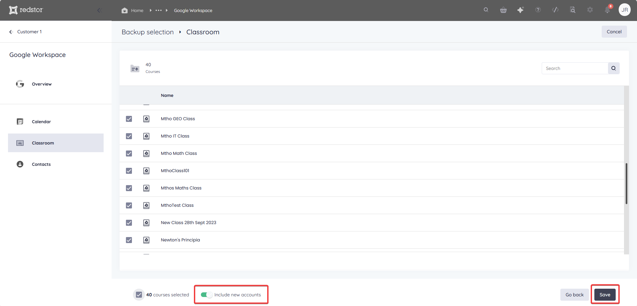Save the backup selection
637x306 pixels.
(x=605, y=295)
